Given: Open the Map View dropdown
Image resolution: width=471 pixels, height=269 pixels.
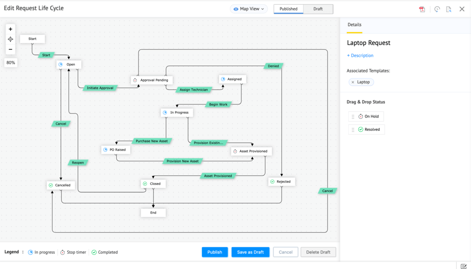Looking at the screenshot, I should pyautogui.click(x=249, y=9).
